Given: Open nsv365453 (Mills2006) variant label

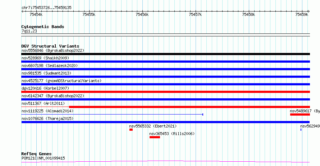Looking at the screenshot, I should [x=172, y=134].
